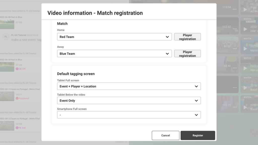Open the more options icon beside 68:50 video
The height and width of the screenshot is (145, 258).
235,68
